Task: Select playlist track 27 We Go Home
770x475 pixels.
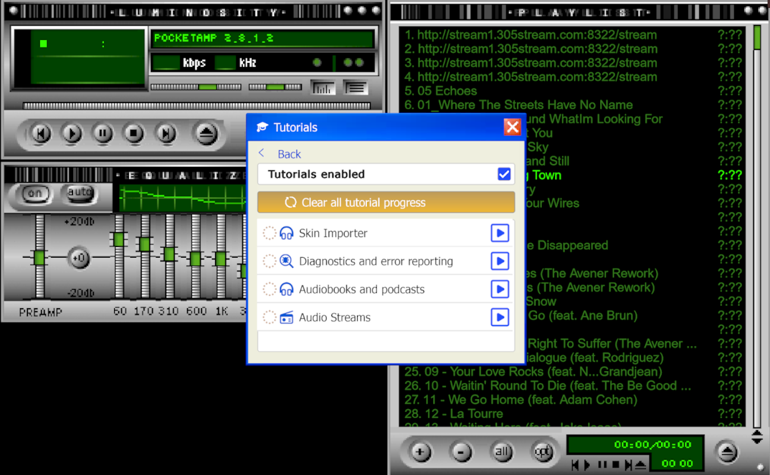Action: (x=573, y=400)
